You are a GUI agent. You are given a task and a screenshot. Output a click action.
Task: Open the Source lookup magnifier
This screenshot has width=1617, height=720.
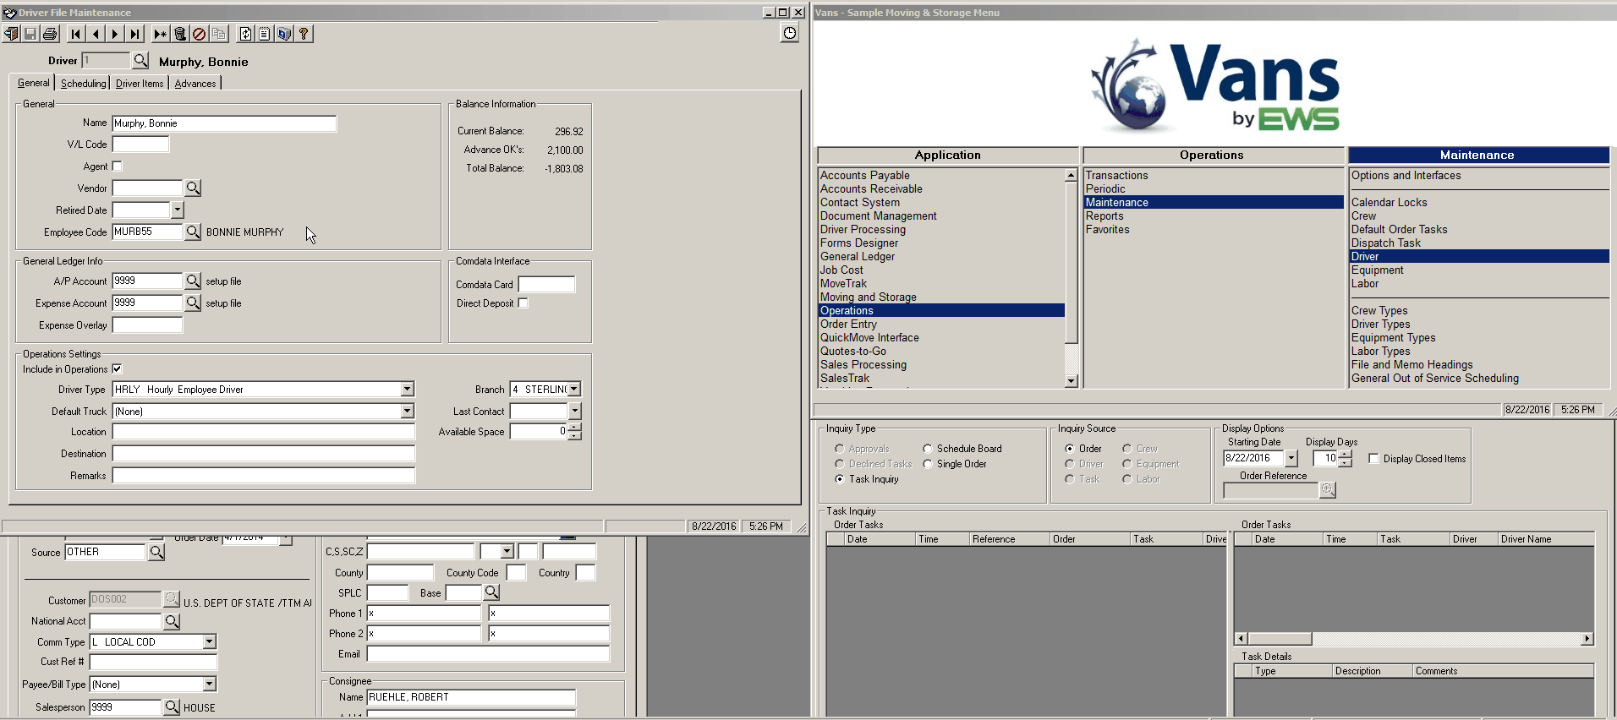(156, 552)
